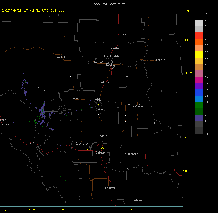This screenshot has width=218, height=213.
Task: Click the asterisk marker east of Innisfail
Action: [x=127, y=77]
